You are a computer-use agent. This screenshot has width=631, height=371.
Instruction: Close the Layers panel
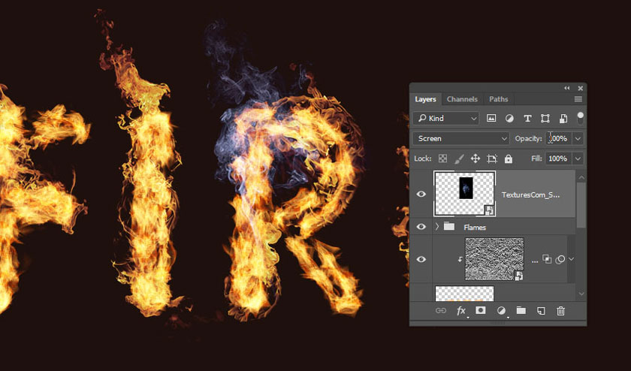pyautogui.click(x=580, y=88)
